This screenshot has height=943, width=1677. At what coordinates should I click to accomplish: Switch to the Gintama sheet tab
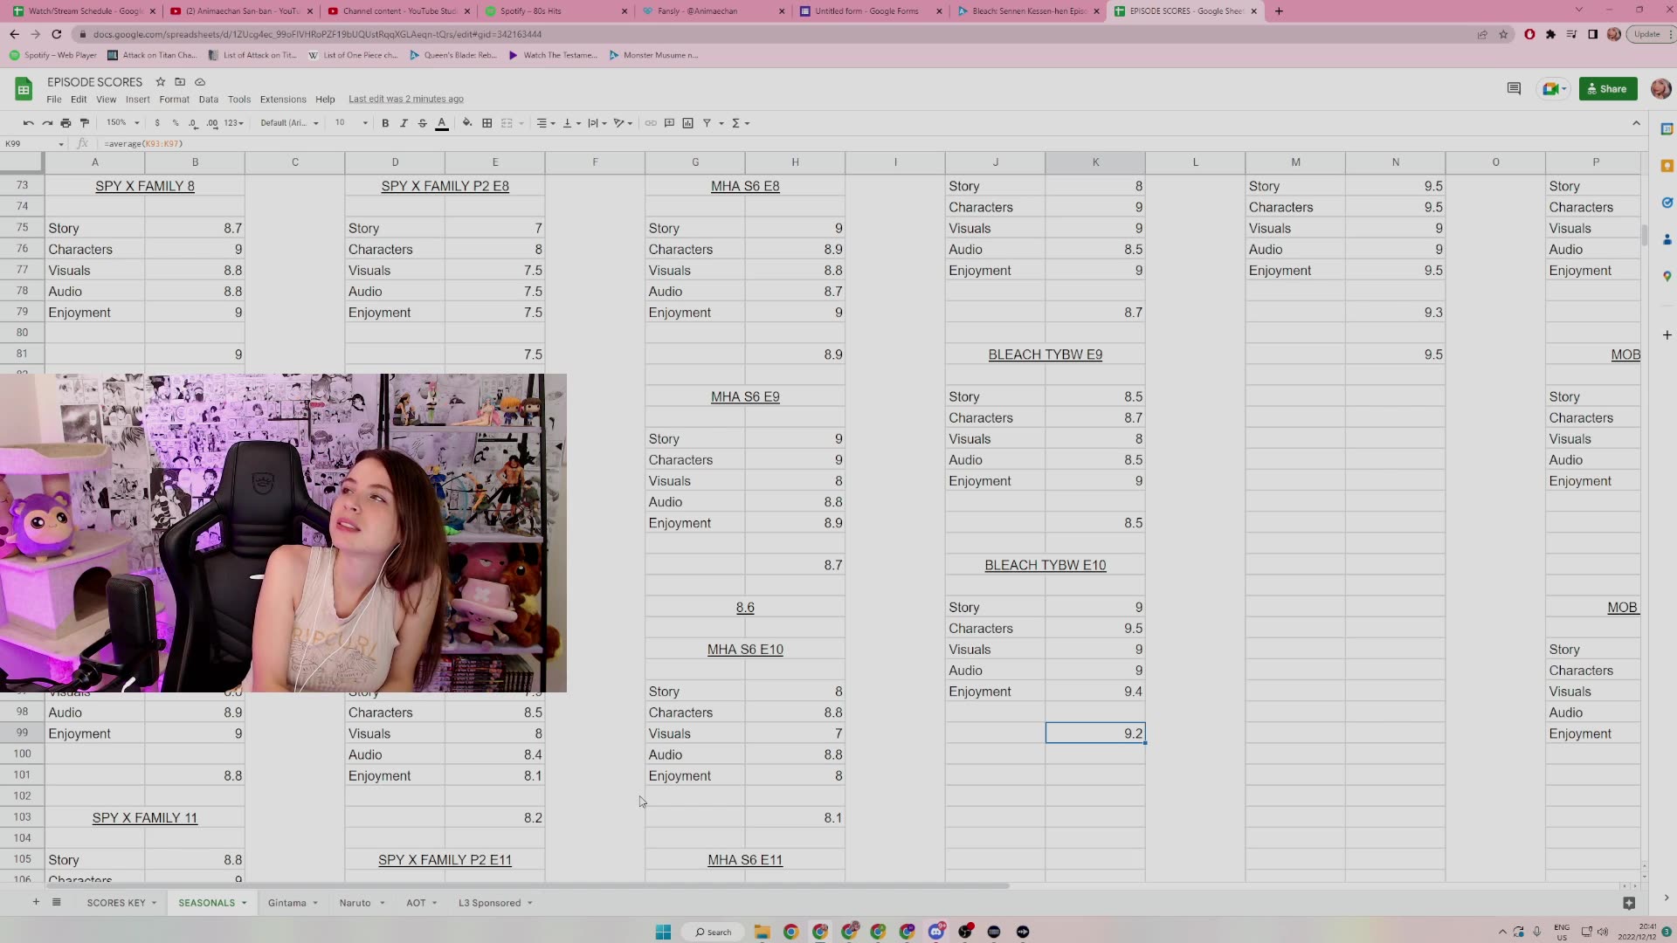pyautogui.click(x=286, y=903)
